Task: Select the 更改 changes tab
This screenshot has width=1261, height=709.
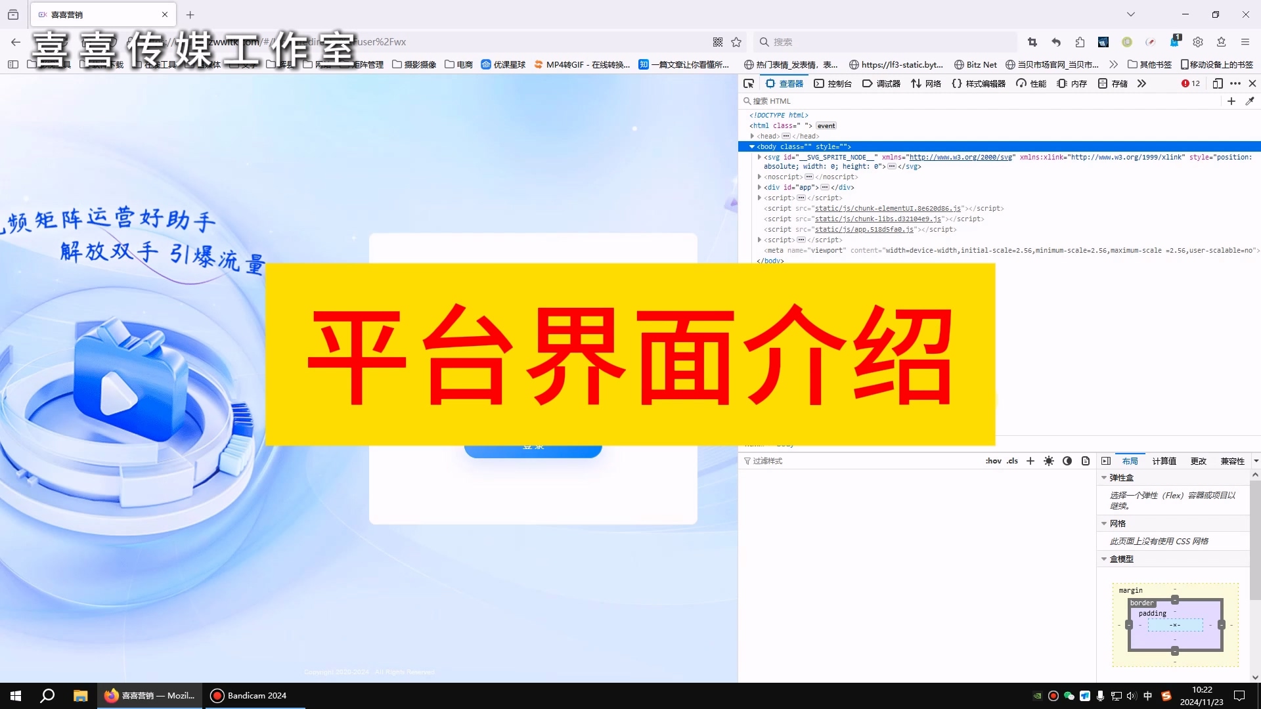Action: point(1199,461)
